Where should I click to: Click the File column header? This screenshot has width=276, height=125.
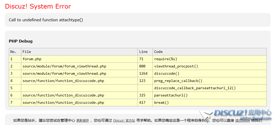coord(79,52)
